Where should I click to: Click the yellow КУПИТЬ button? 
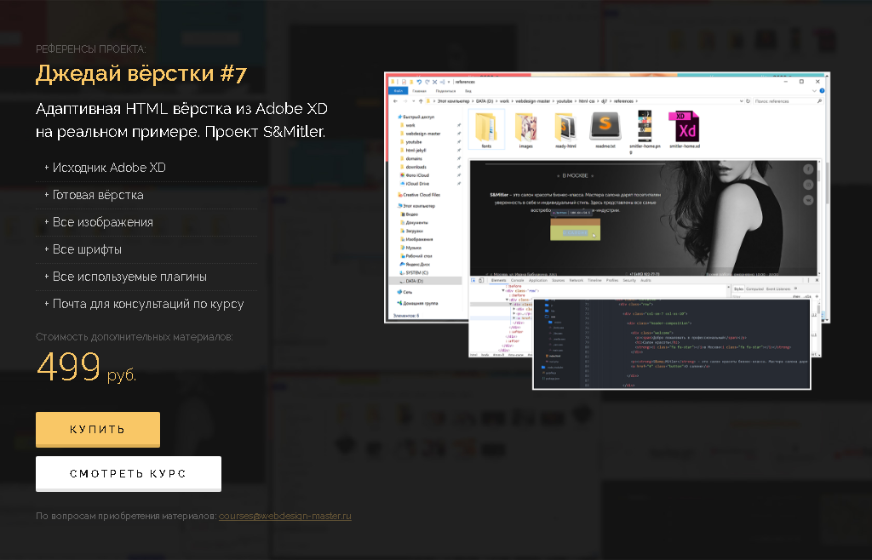[x=98, y=430]
